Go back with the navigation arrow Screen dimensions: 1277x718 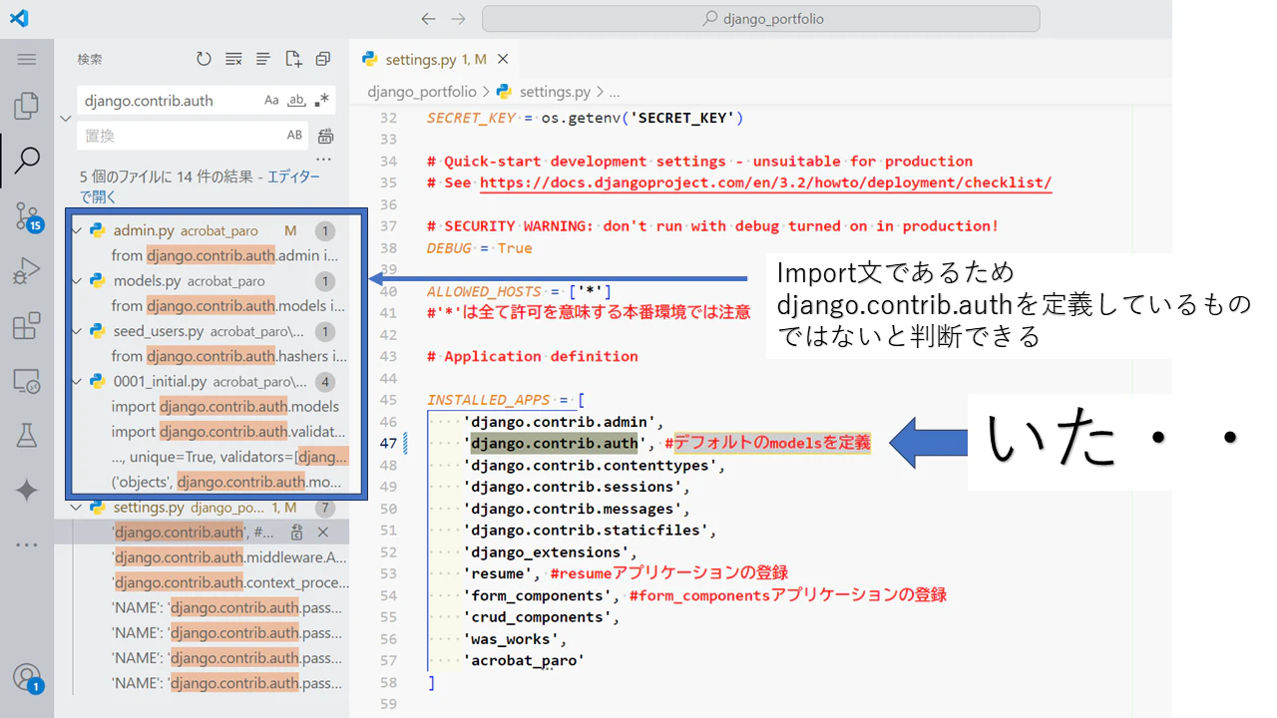click(x=428, y=19)
